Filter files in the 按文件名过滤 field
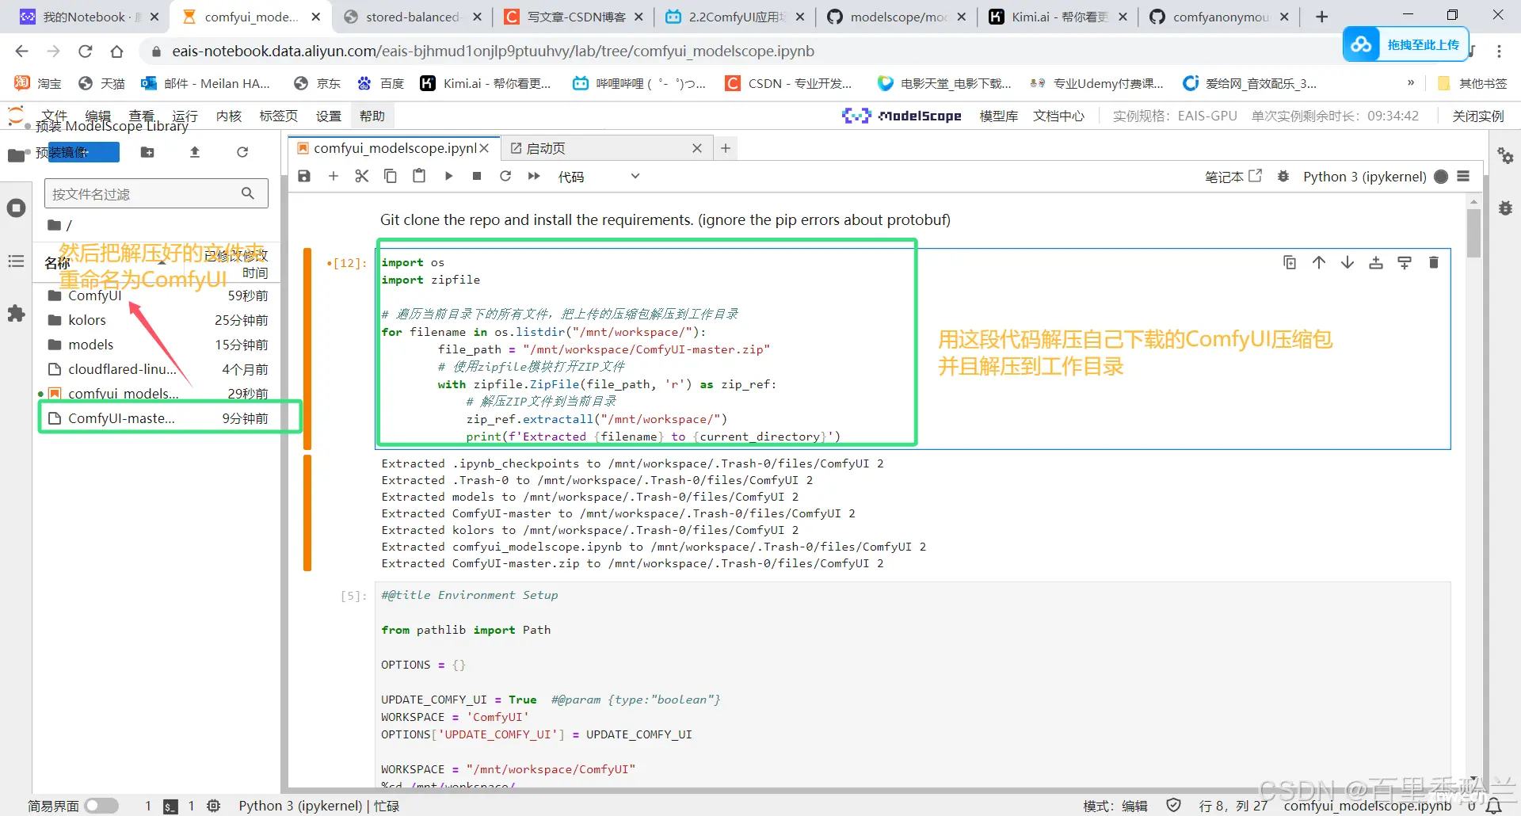Viewport: 1521px width, 816px height. click(156, 193)
